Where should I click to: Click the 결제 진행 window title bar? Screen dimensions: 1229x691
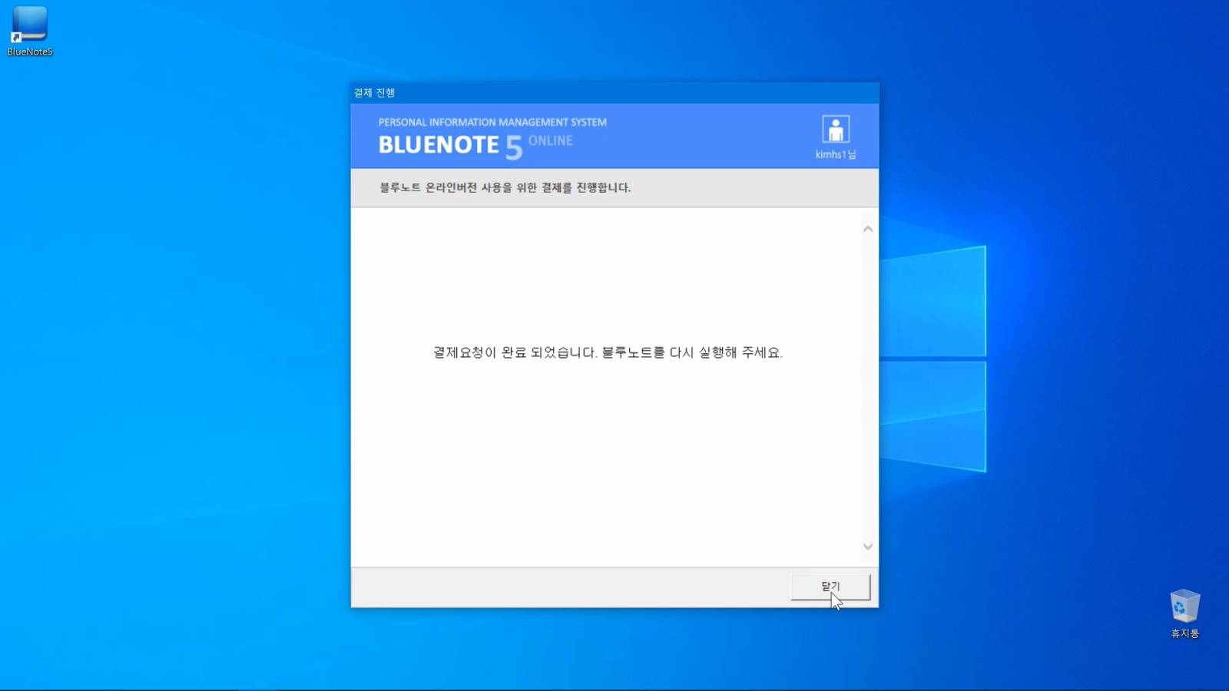pos(614,93)
